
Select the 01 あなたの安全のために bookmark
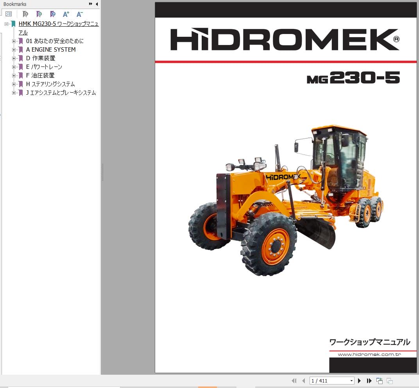55,41
